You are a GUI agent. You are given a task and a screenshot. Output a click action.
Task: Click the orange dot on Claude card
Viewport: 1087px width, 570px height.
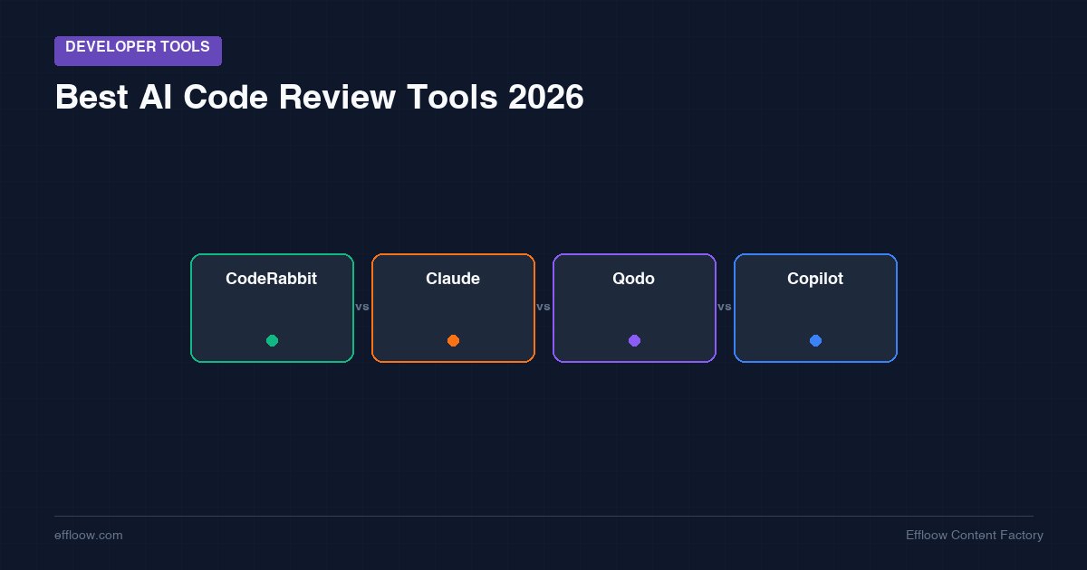[453, 340]
